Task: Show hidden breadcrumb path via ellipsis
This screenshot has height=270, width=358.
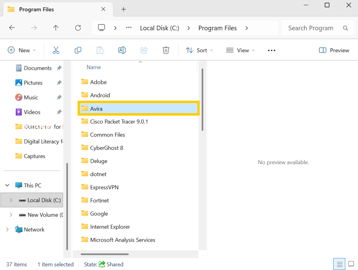Action: click(129, 28)
